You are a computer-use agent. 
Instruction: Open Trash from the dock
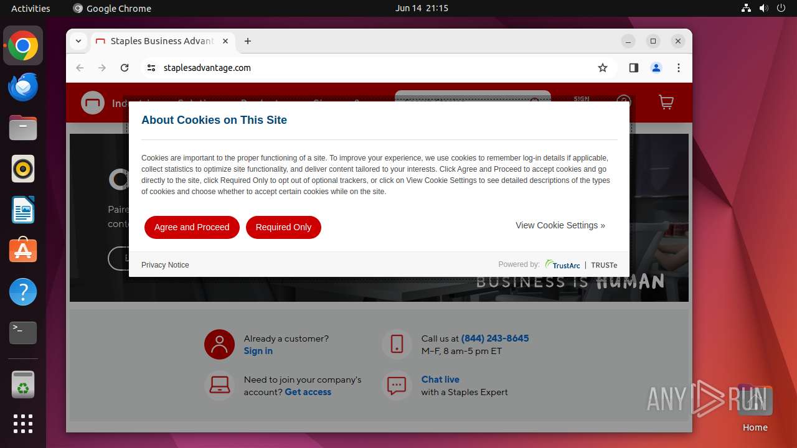point(23,385)
